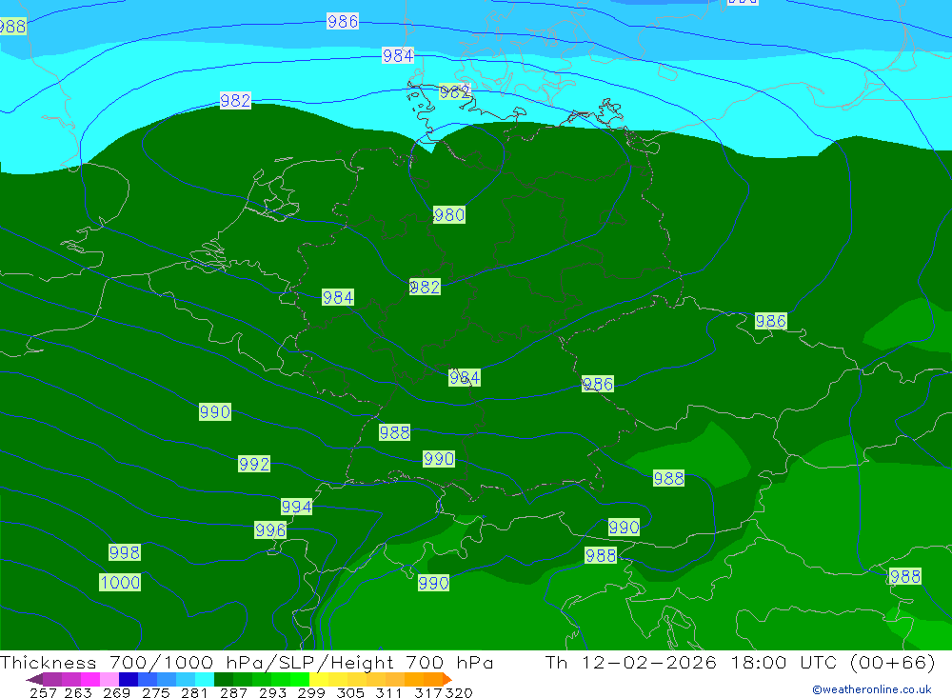Click the 257 legend value
The image size is (952, 698).
click(43, 692)
